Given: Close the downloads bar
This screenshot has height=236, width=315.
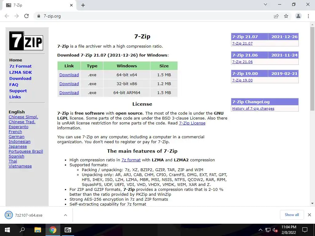Looking at the screenshot, I should click(309, 215).
